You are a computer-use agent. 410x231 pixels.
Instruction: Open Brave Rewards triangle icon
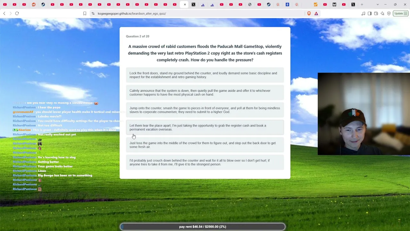pos(316,13)
